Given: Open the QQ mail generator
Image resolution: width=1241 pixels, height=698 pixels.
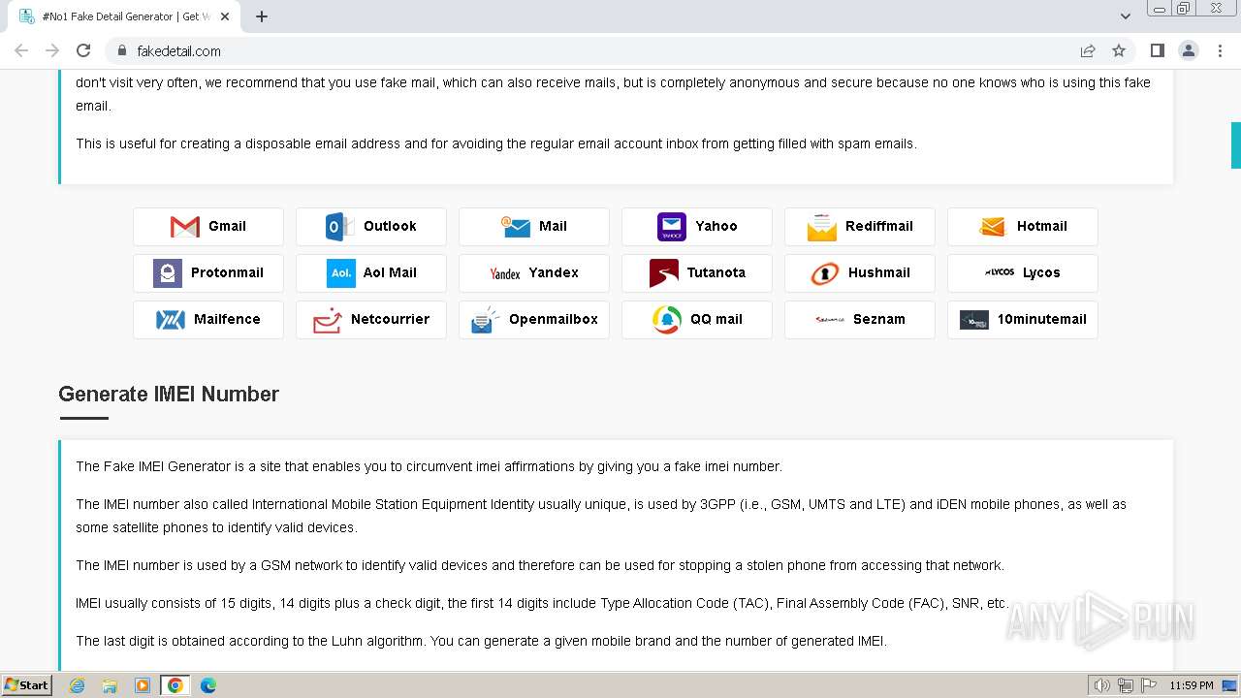Looking at the screenshot, I should (697, 319).
